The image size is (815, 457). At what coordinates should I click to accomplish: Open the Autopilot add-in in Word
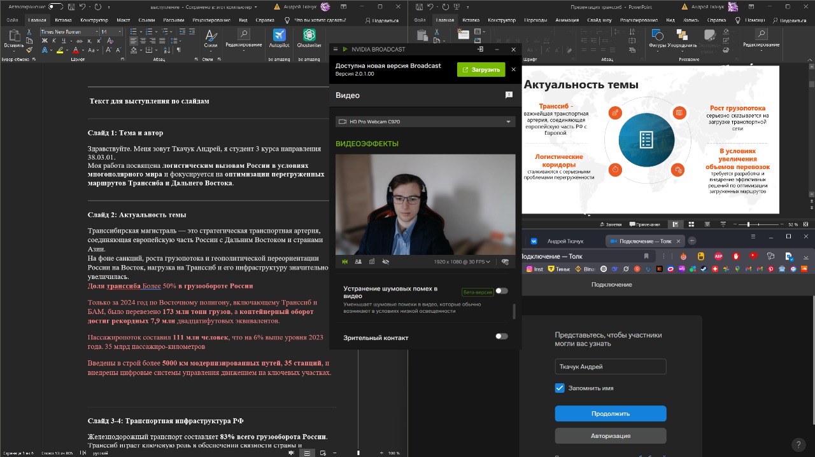tap(279, 38)
